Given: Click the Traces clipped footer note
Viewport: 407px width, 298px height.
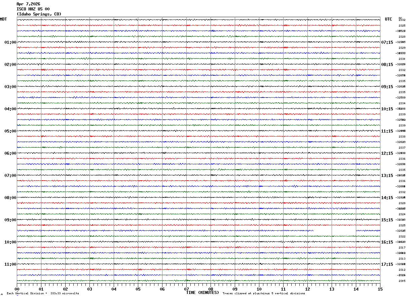Looking at the screenshot, I should click(x=264, y=294).
